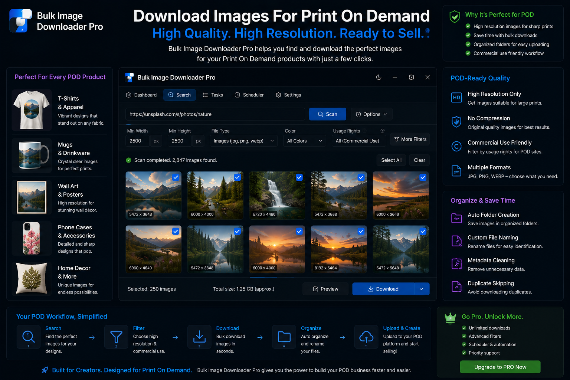Select the Search tab
This screenshot has height=380, width=570.
[x=180, y=95]
